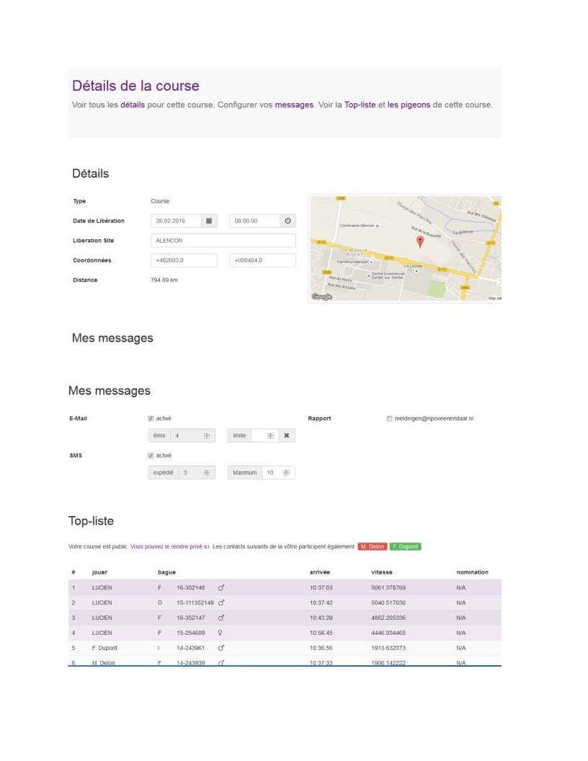The width and height of the screenshot is (588, 761).
Task: Click the 'Détails' section heading
Action: point(90,174)
